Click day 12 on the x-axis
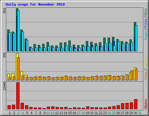 pos(57,113)
